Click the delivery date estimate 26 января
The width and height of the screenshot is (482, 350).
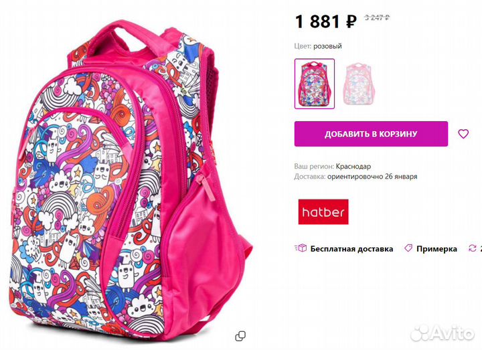(401, 177)
